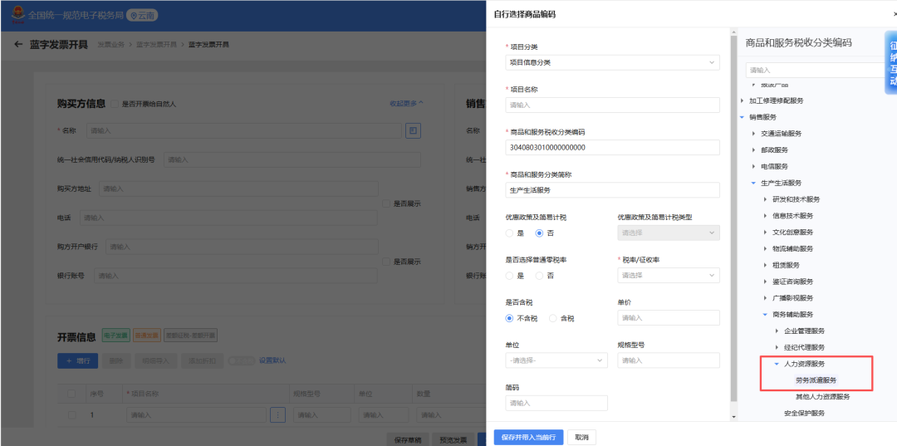The image size is (897, 446).
Task: Collapse the 销售服务 tree arrow
Action: pos(742,117)
